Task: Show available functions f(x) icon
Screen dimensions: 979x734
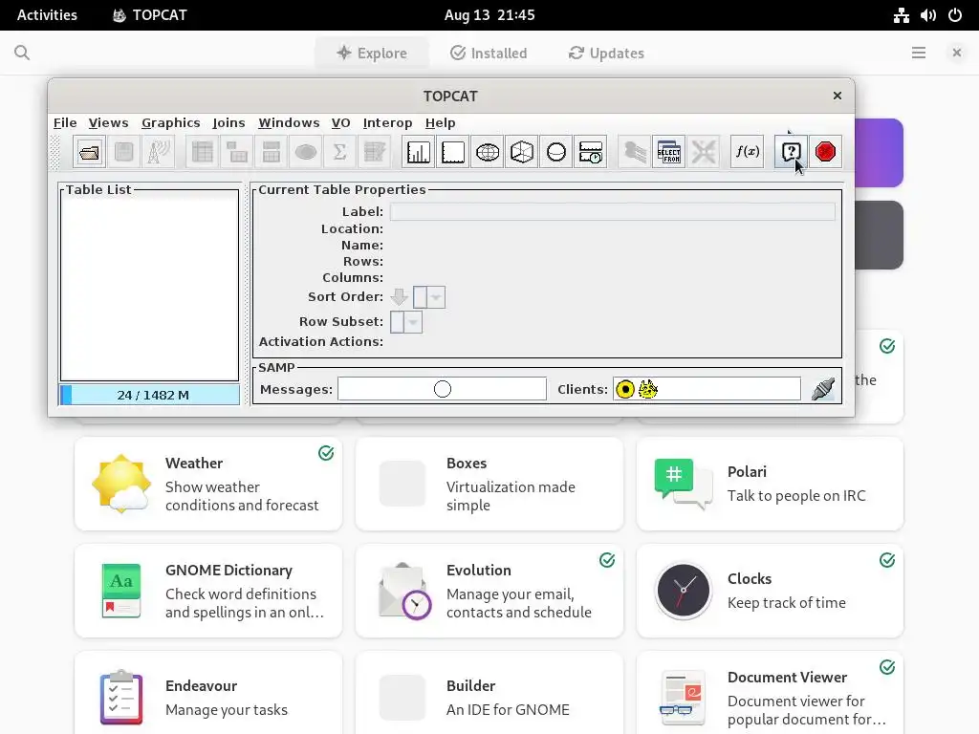Action: coord(748,152)
